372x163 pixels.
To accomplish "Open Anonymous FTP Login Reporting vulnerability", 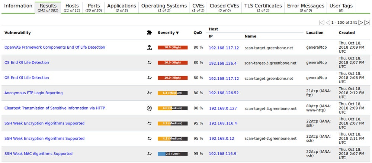I will click(33, 93).
